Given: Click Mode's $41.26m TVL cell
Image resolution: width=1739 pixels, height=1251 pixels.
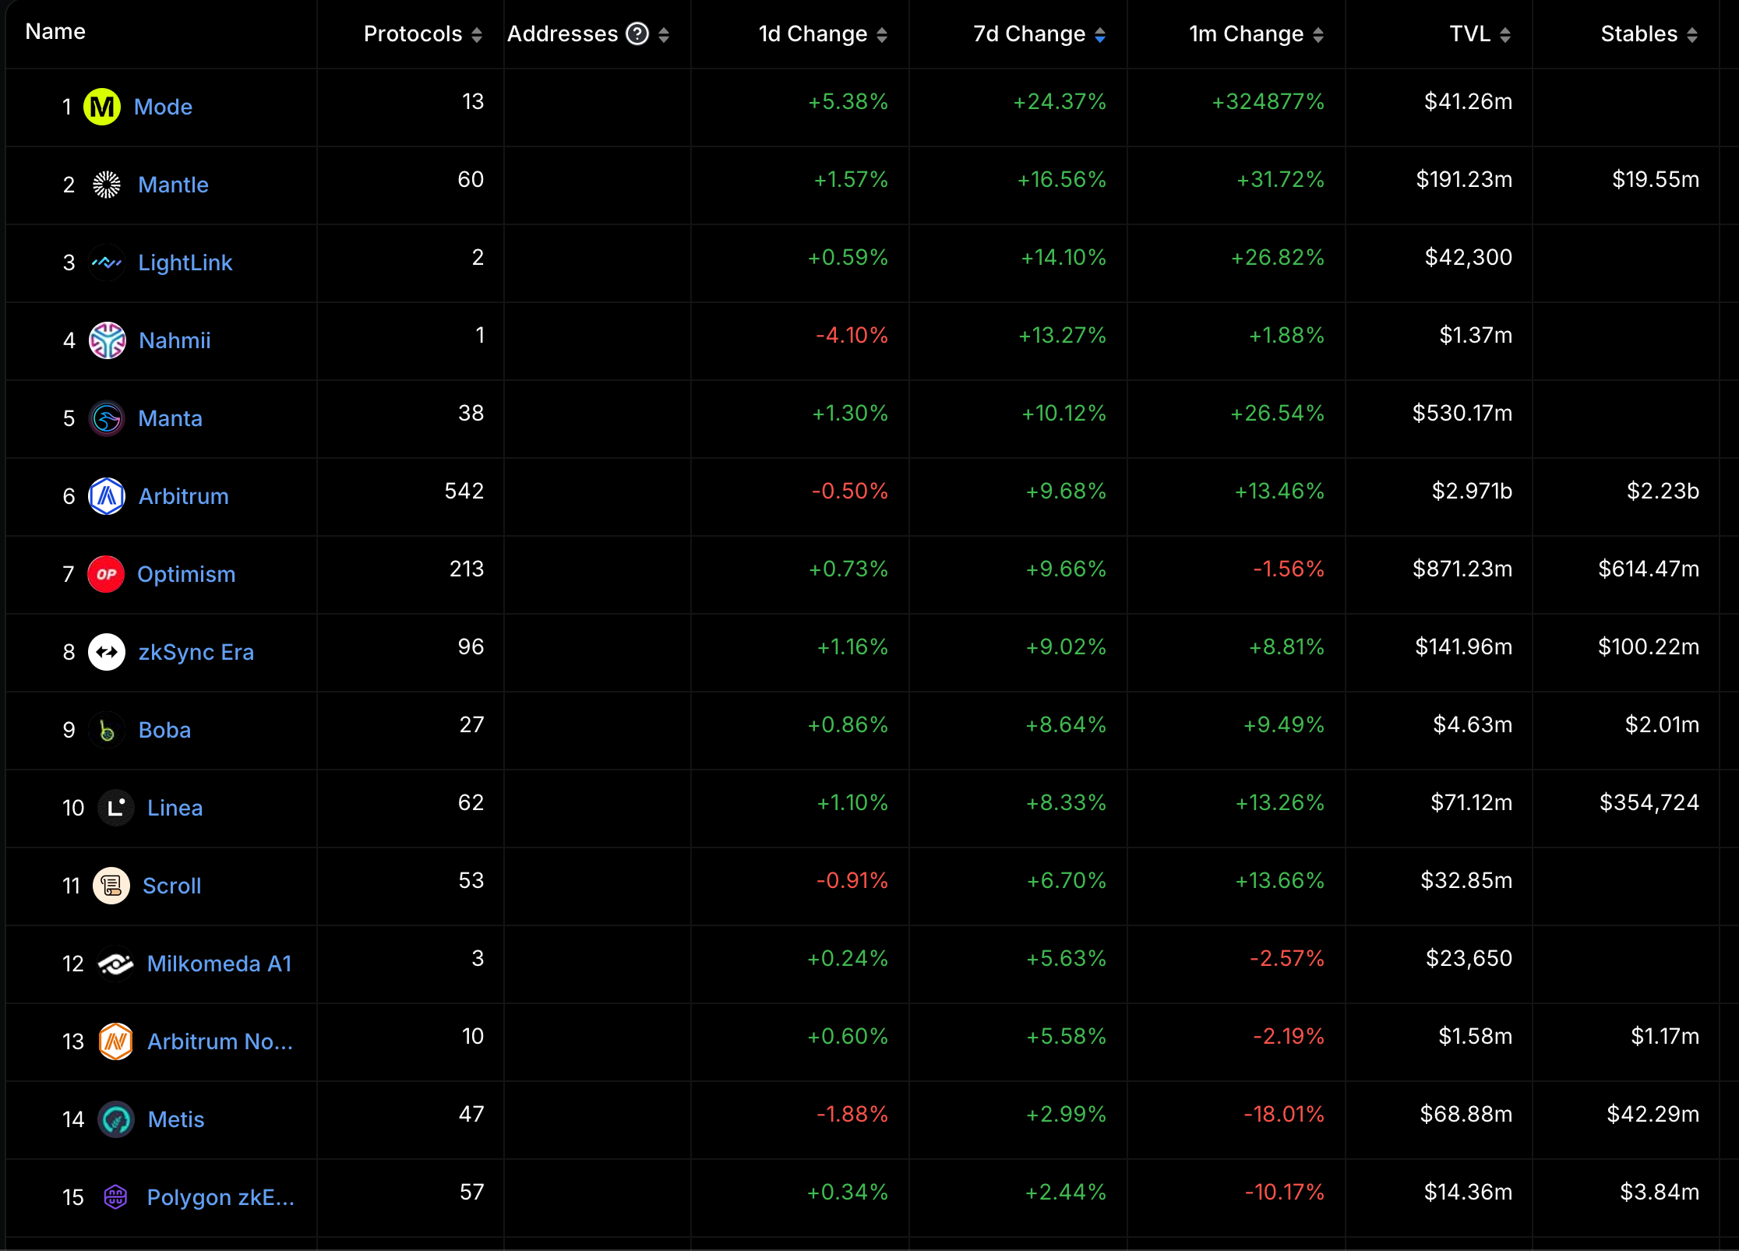Looking at the screenshot, I should tap(1468, 102).
